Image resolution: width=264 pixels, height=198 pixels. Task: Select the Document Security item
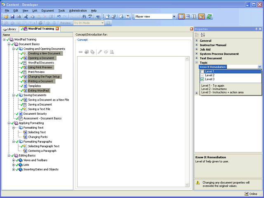coord(35,114)
